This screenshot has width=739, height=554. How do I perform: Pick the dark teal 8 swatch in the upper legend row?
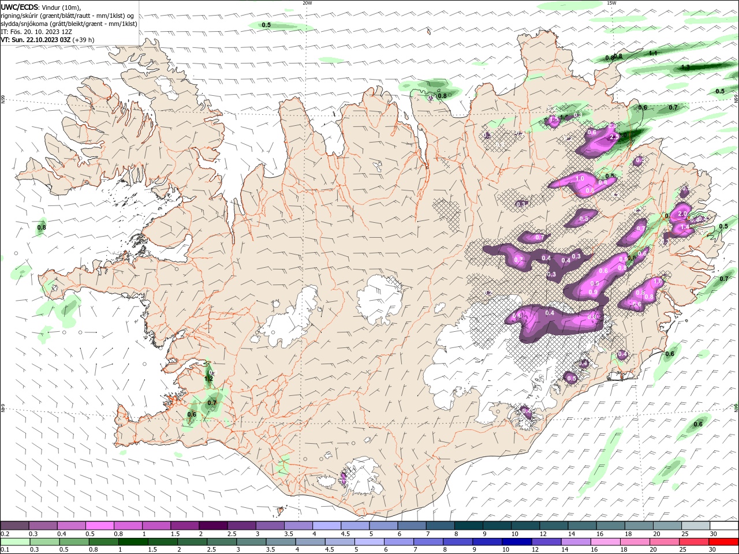469,526
